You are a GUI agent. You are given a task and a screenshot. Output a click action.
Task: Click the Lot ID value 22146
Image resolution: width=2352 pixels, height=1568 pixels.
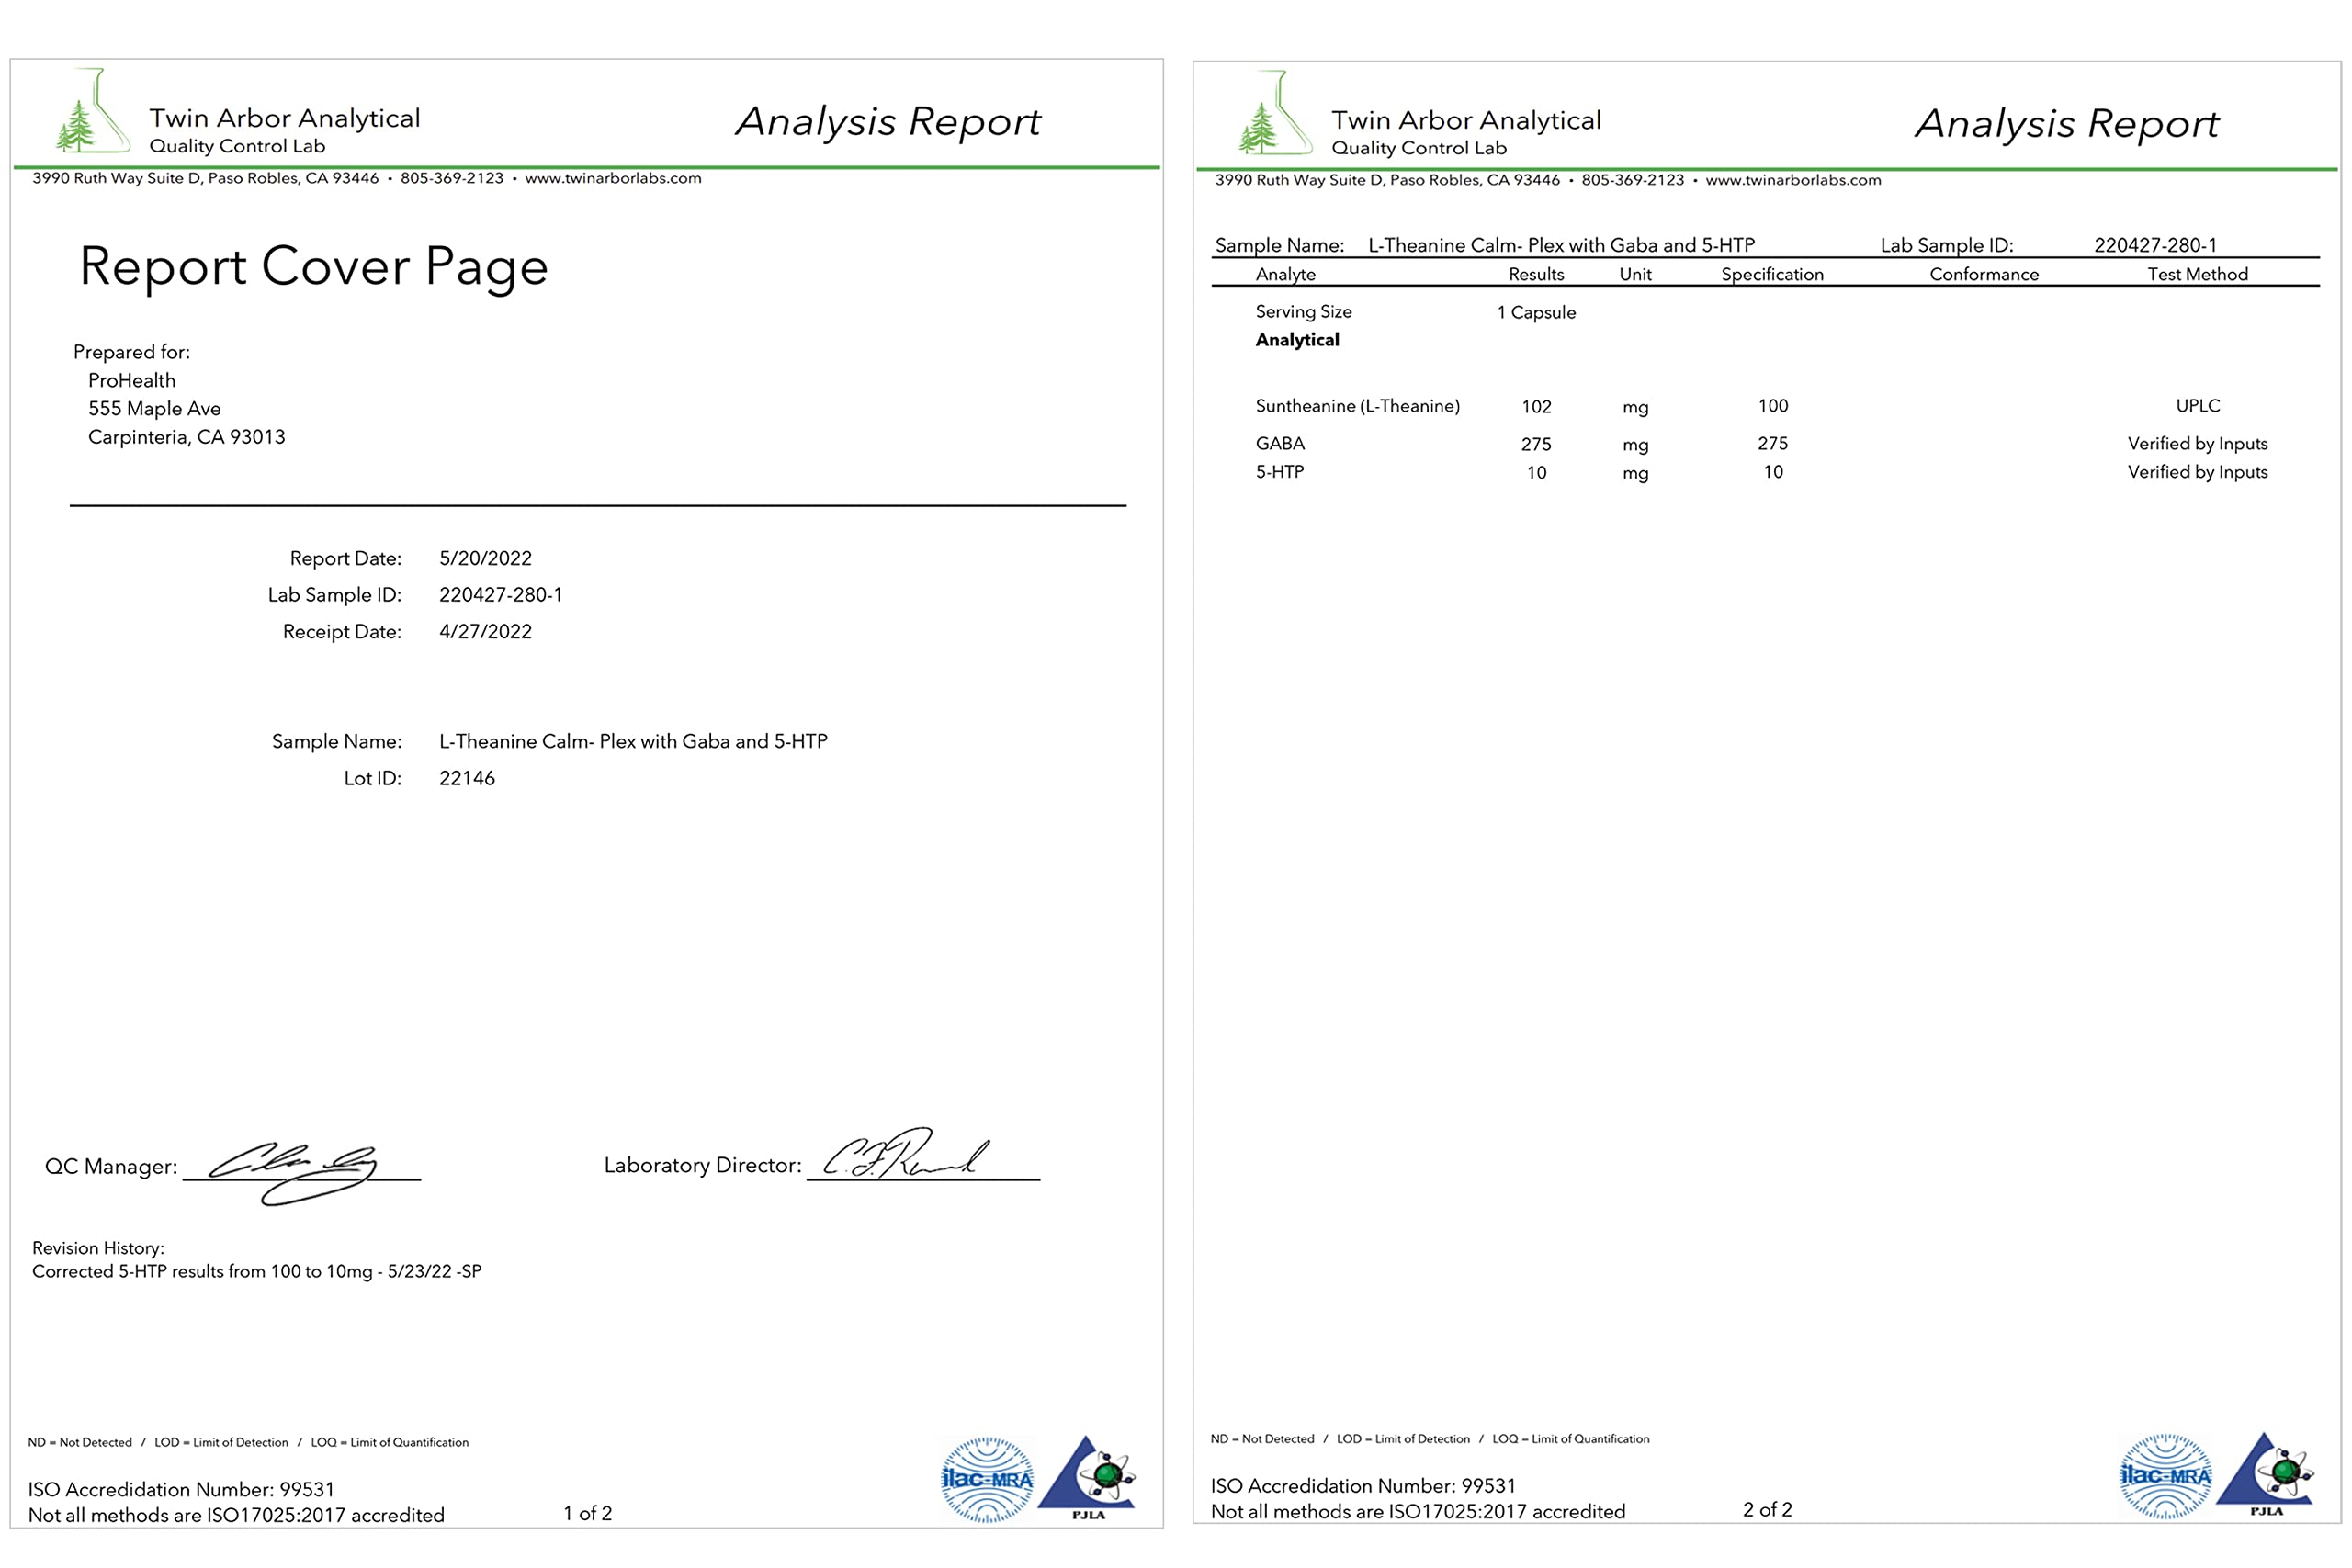467,778
